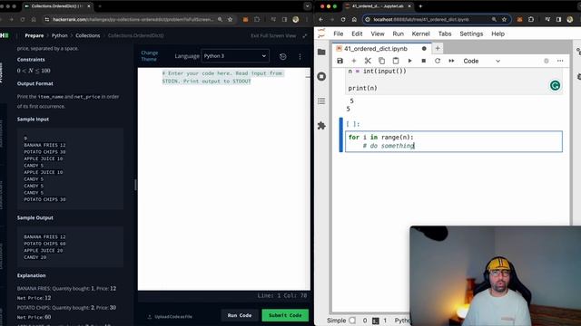Go to browser home in Jupyter window
Image resolution: width=581 pixels, height=326 pixels.
point(354,19)
